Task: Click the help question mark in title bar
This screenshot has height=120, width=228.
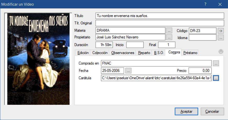Action: 205,4
